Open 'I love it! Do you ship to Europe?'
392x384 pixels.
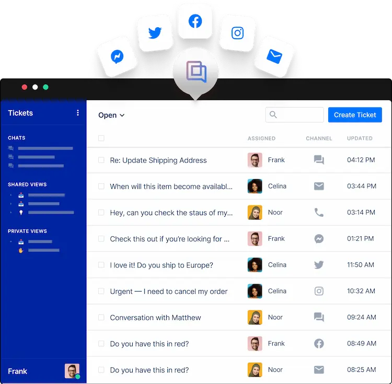pos(162,265)
